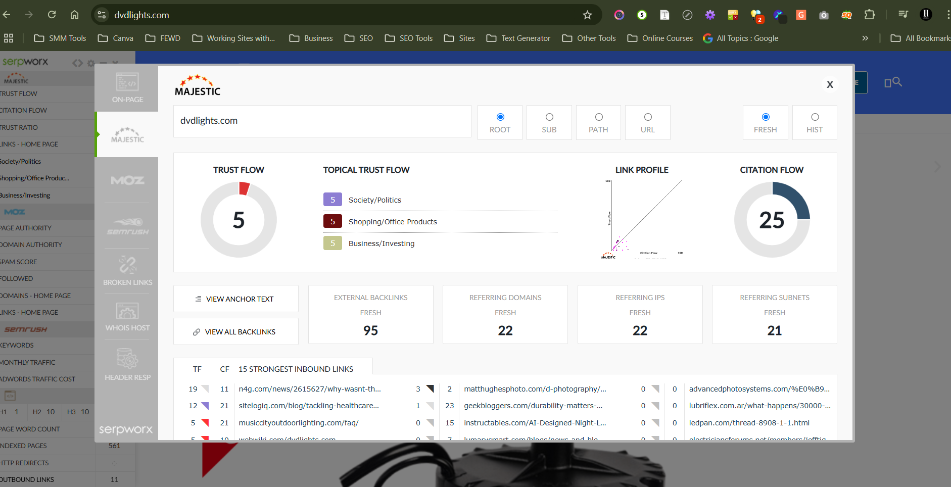The image size is (951, 487).
Task: Open the Online Courses bookmark folder
Action: [660, 38]
